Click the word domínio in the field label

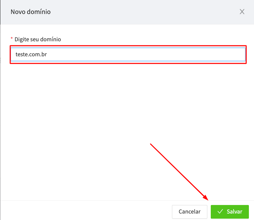pyautogui.click(x=50, y=39)
